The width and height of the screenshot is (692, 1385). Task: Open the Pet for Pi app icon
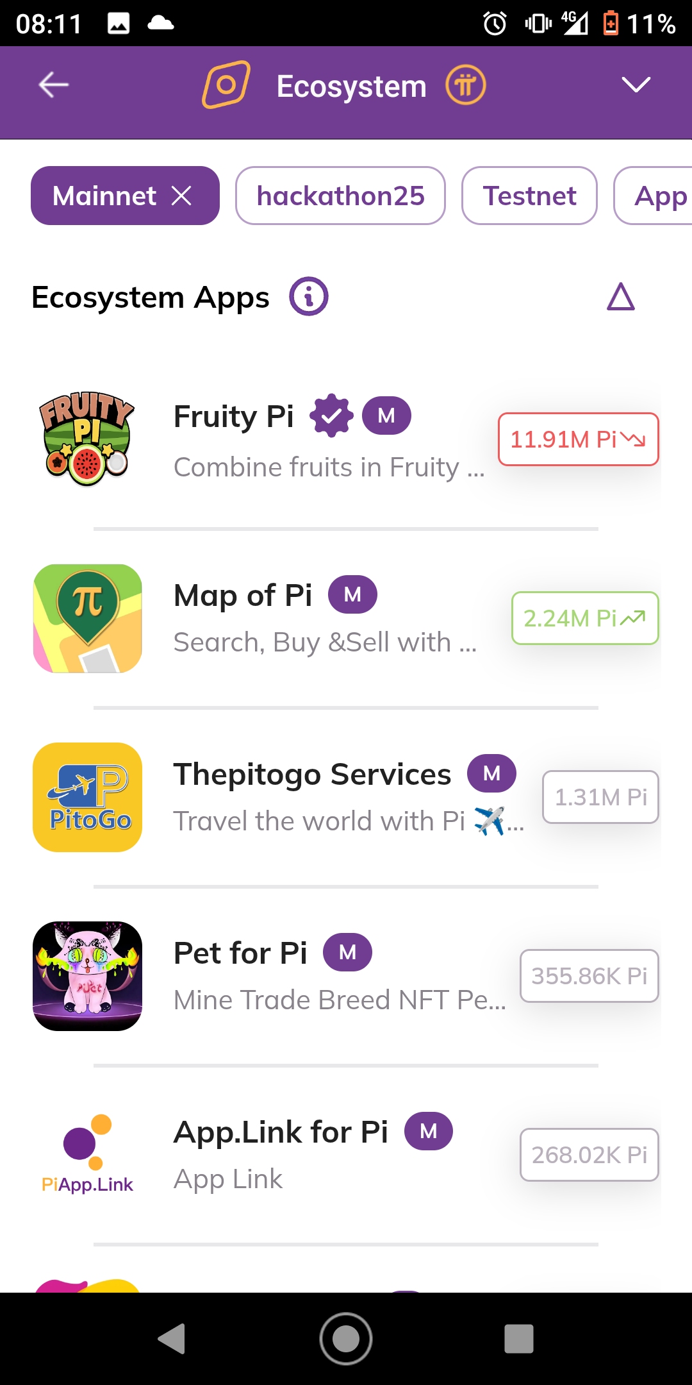pyautogui.click(x=87, y=976)
